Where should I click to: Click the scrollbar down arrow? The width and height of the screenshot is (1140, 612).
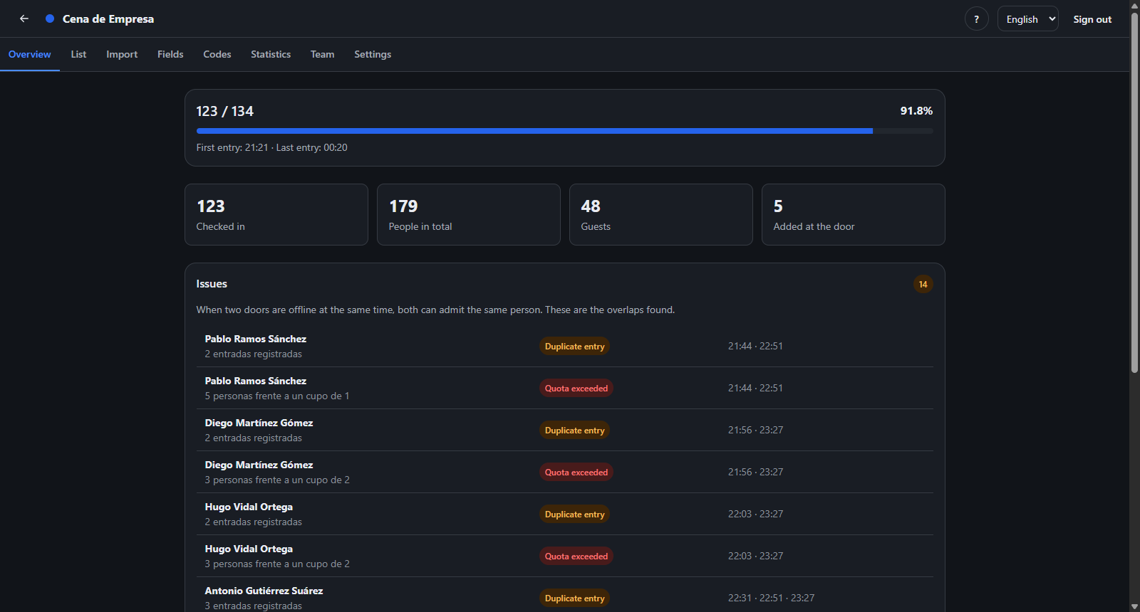(1134, 606)
